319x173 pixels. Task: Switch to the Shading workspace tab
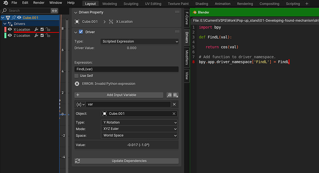point(202,4)
